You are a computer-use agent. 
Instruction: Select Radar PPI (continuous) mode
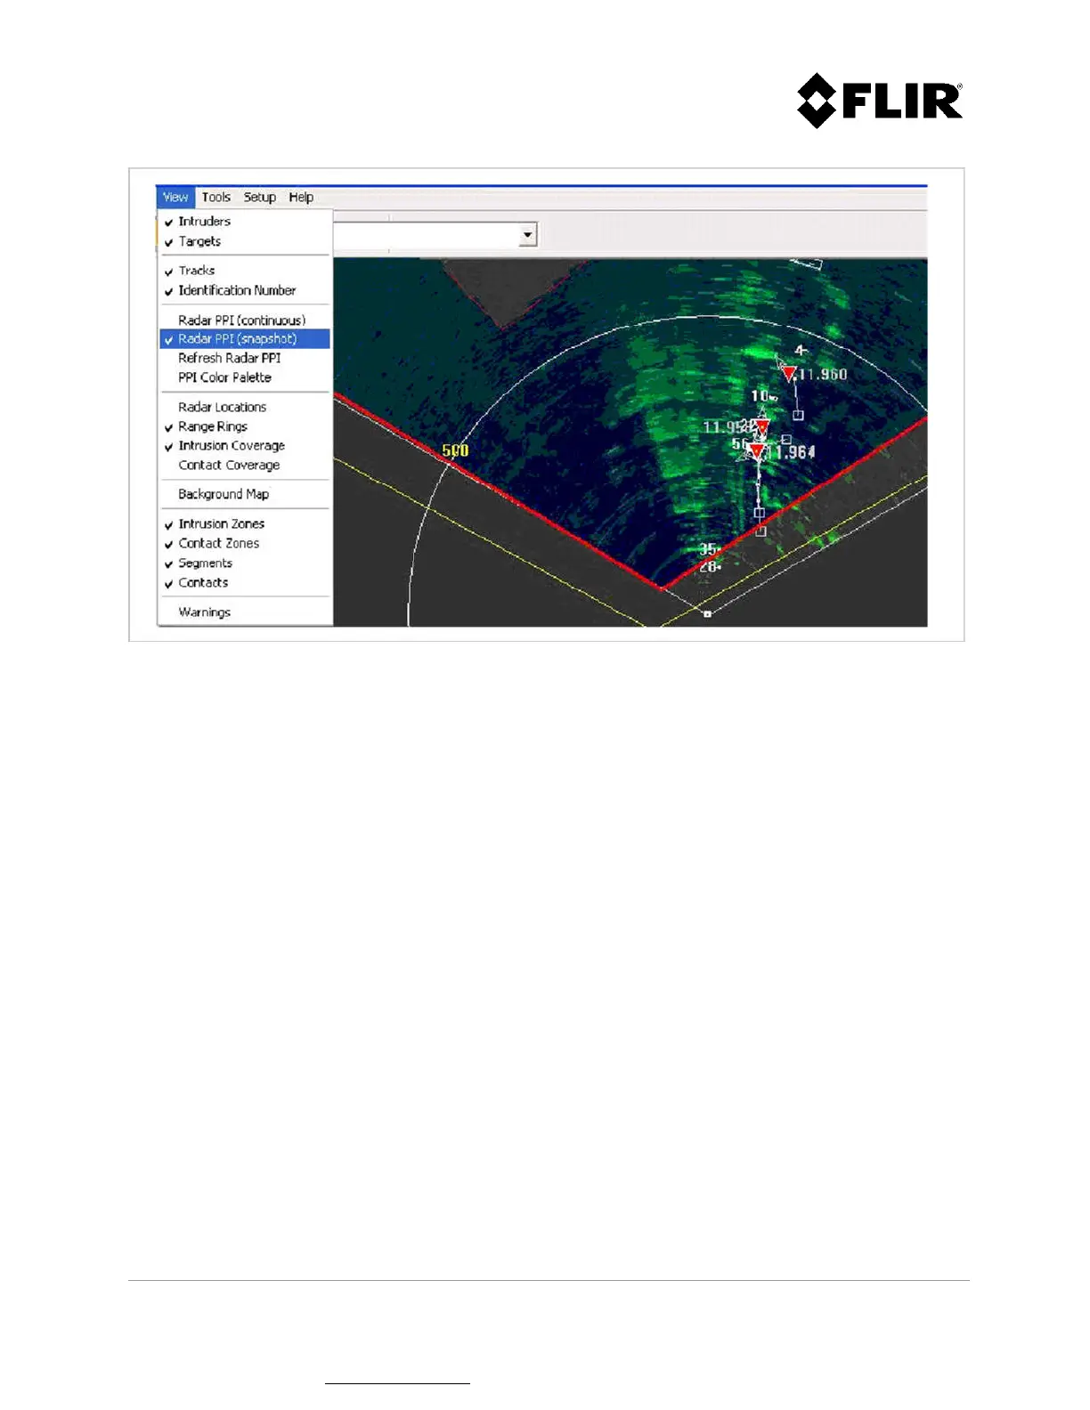(245, 320)
